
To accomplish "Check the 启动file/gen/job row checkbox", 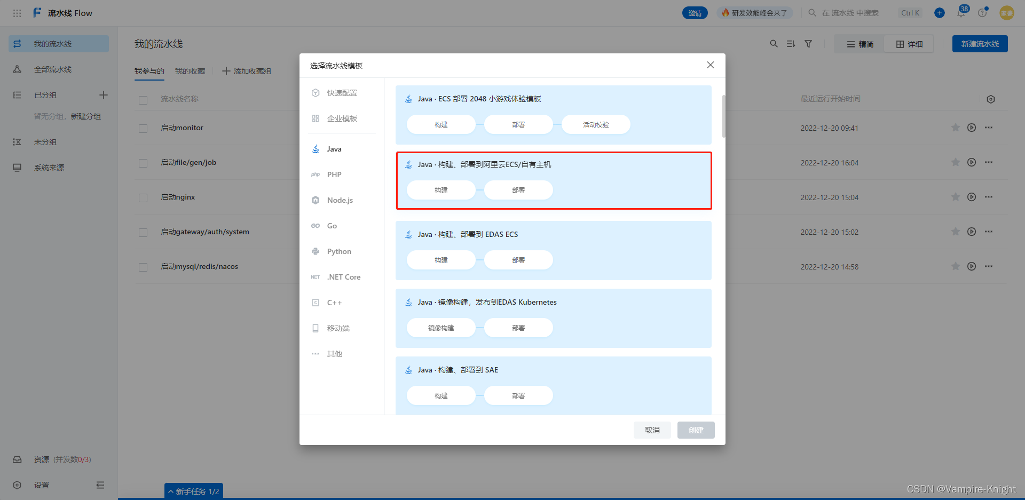I will [143, 163].
